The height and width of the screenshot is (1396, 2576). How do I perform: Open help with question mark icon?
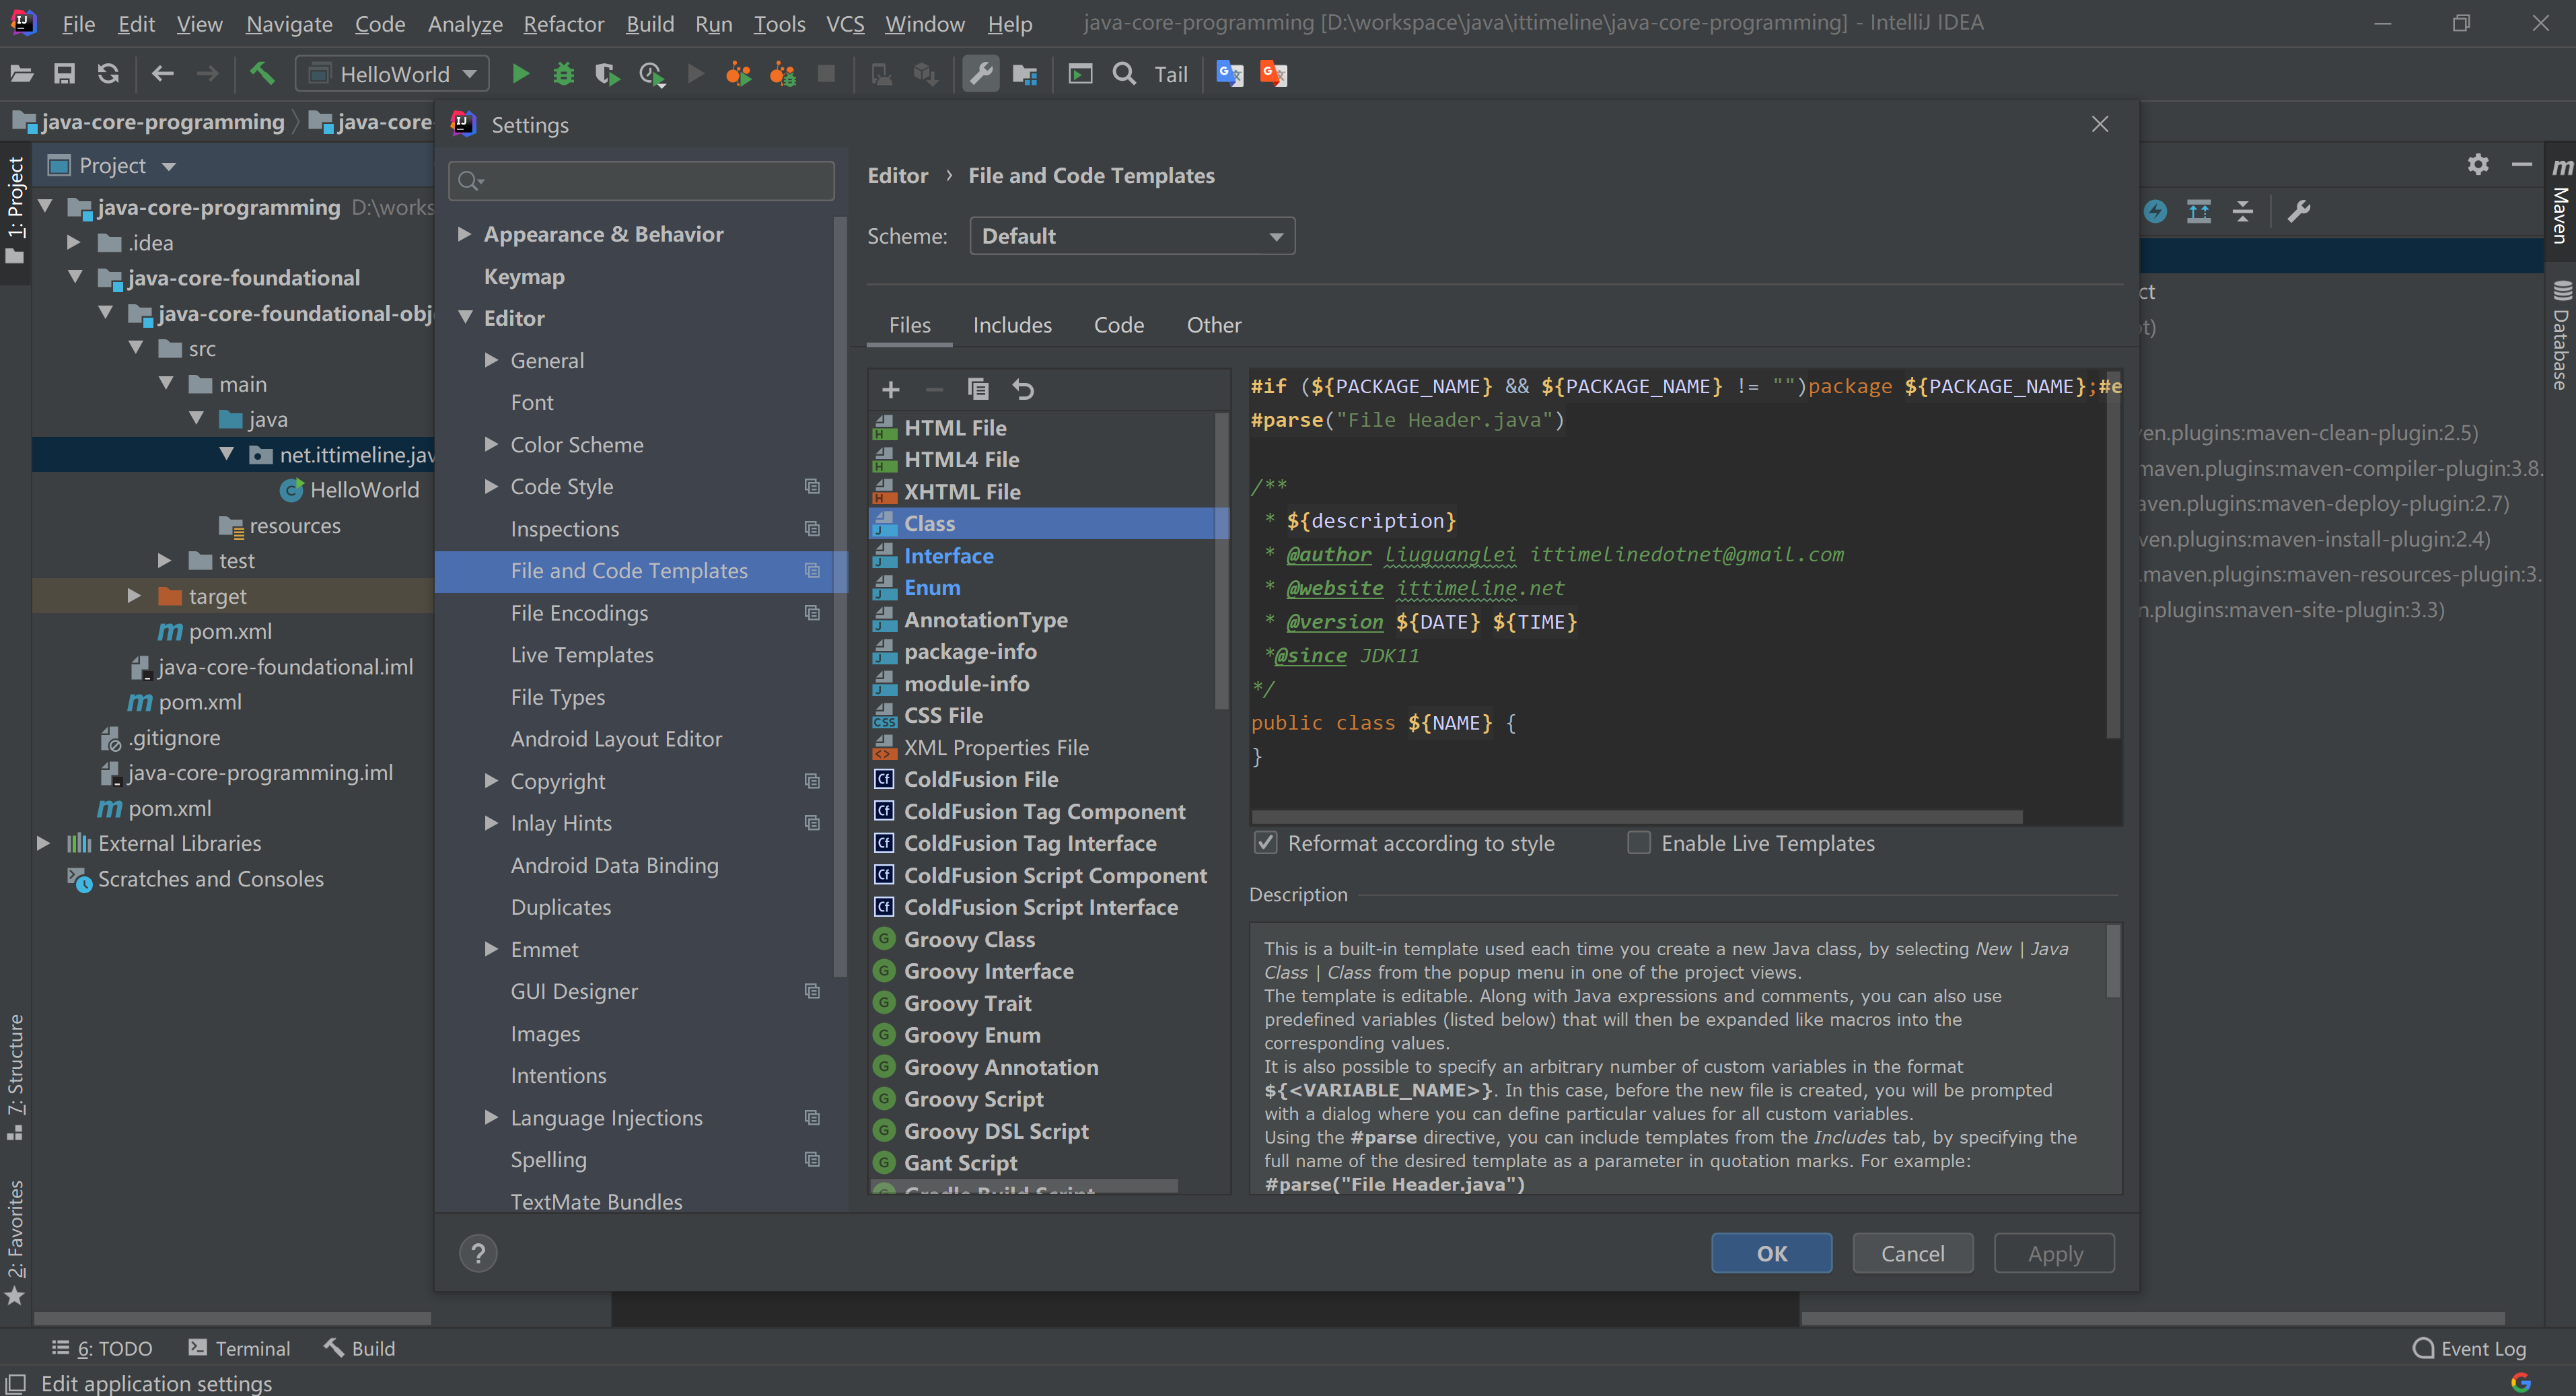[478, 1253]
